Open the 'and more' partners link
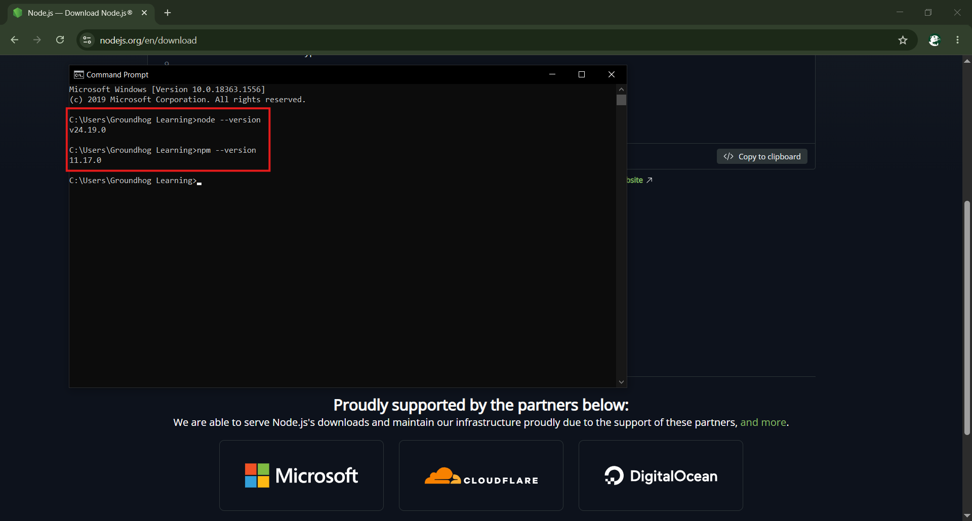972x521 pixels. pos(763,422)
